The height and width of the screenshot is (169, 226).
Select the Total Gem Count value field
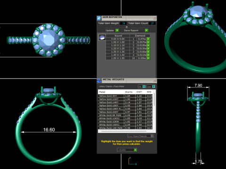point(152,23)
